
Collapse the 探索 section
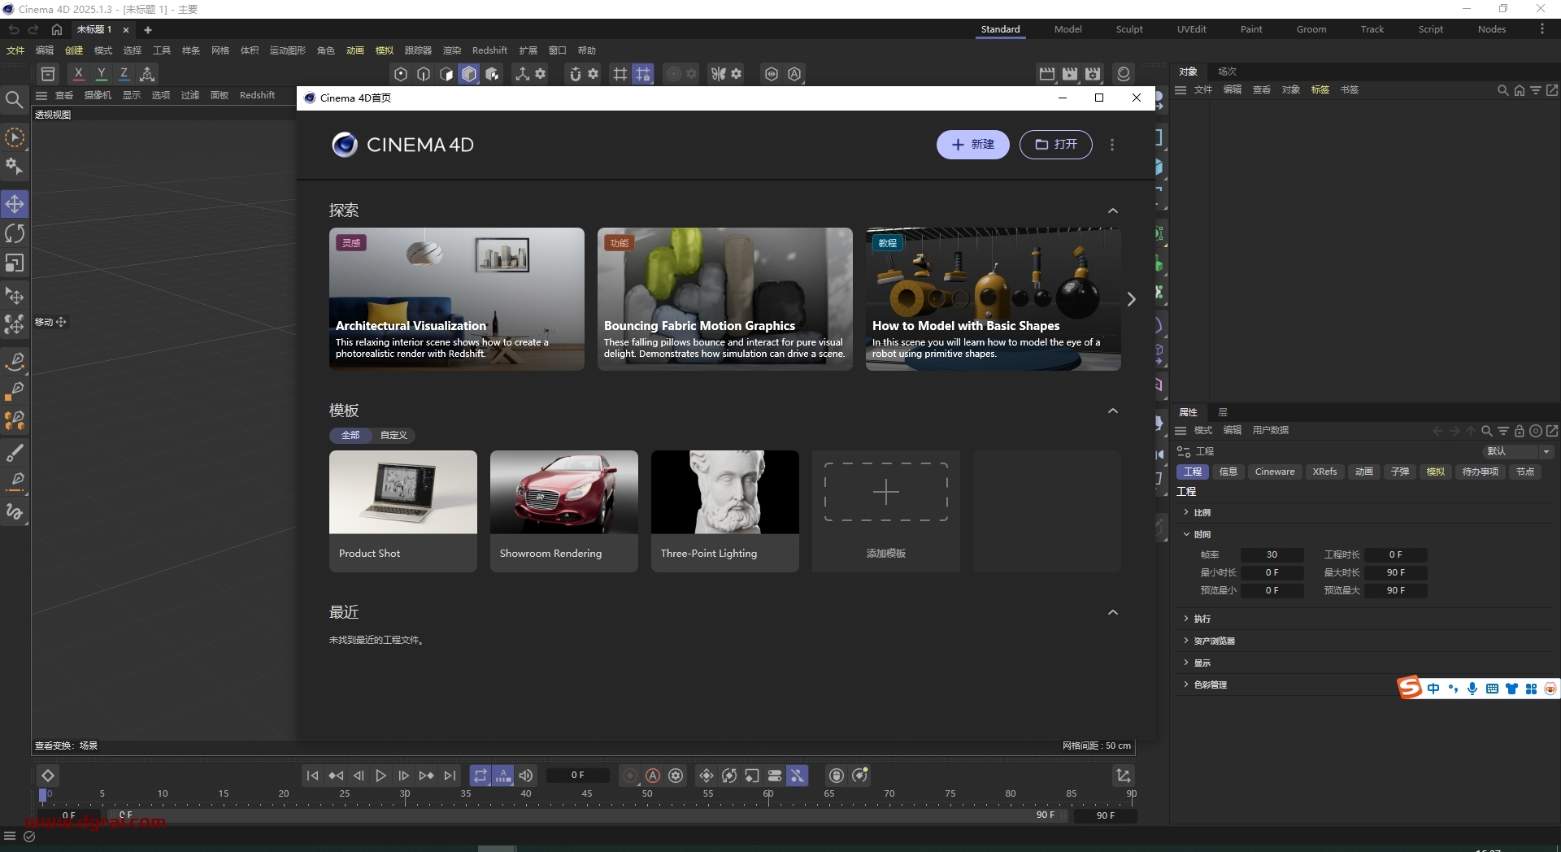(x=1113, y=211)
